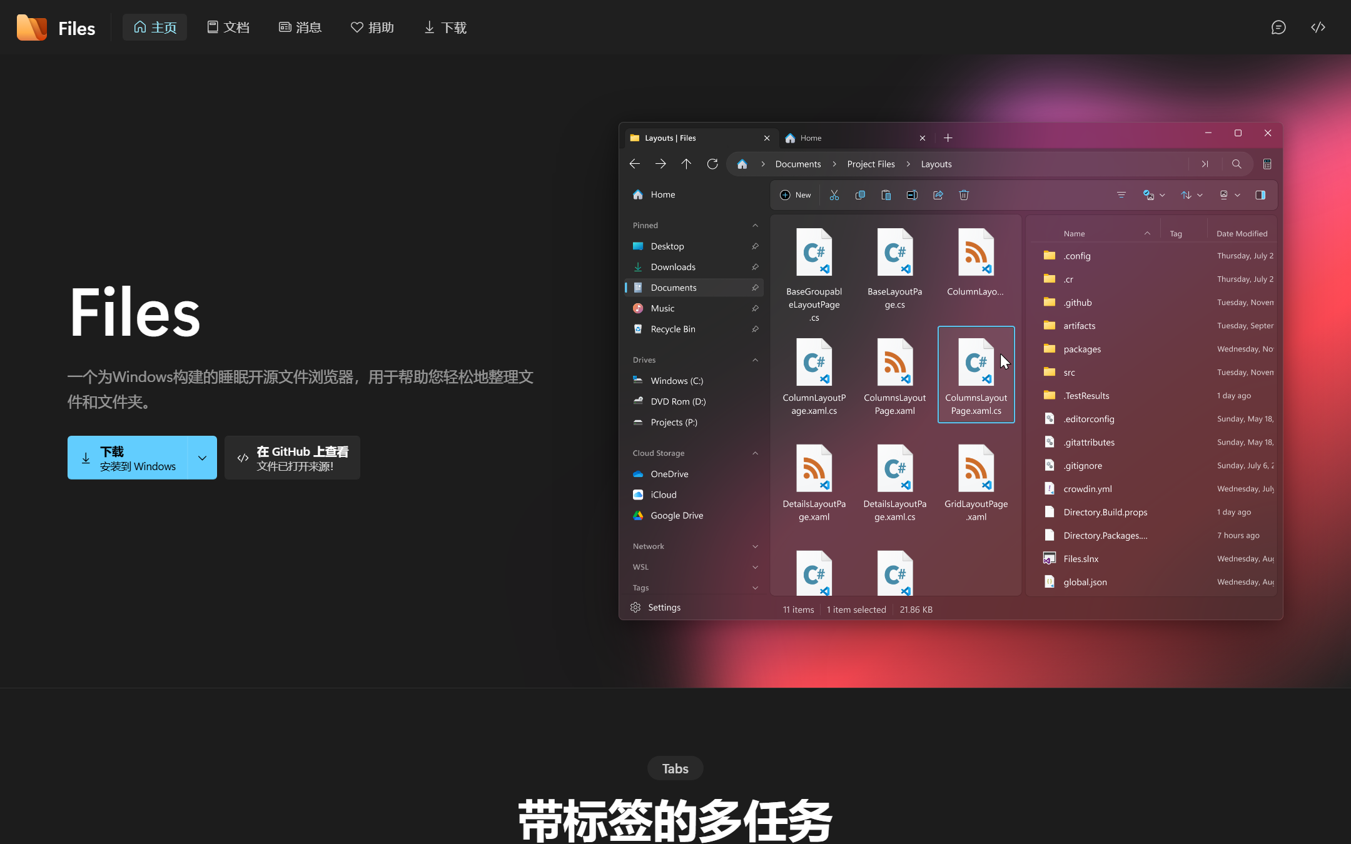Click the scissors cut icon in toolbar
Image resolution: width=1351 pixels, height=844 pixels.
click(x=834, y=195)
